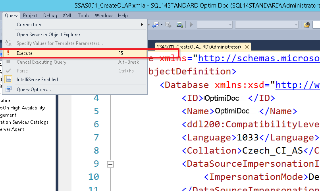The height and width of the screenshot is (191, 320).
Task: Toggle IntelliSense Enabled option
Action: coord(37,80)
